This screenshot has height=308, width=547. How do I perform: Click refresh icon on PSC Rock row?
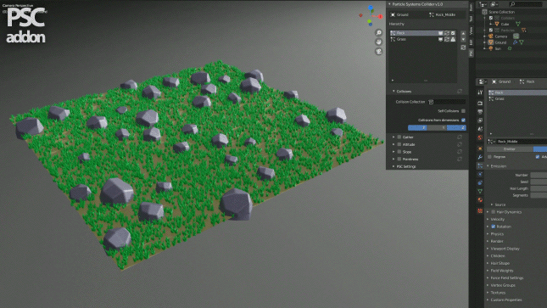coord(447,33)
